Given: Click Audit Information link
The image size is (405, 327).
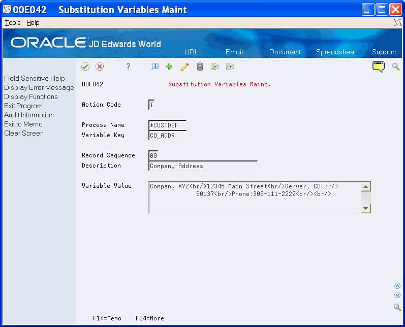Looking at the screenshot, I should (x=29, y=115).
